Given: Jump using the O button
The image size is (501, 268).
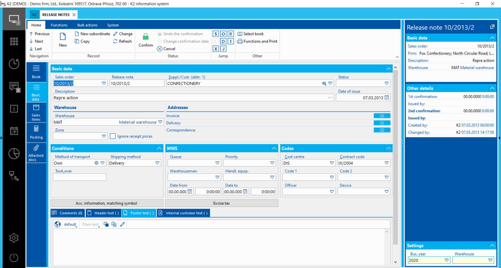Looking at the screenshot, I should pos(223,34).
